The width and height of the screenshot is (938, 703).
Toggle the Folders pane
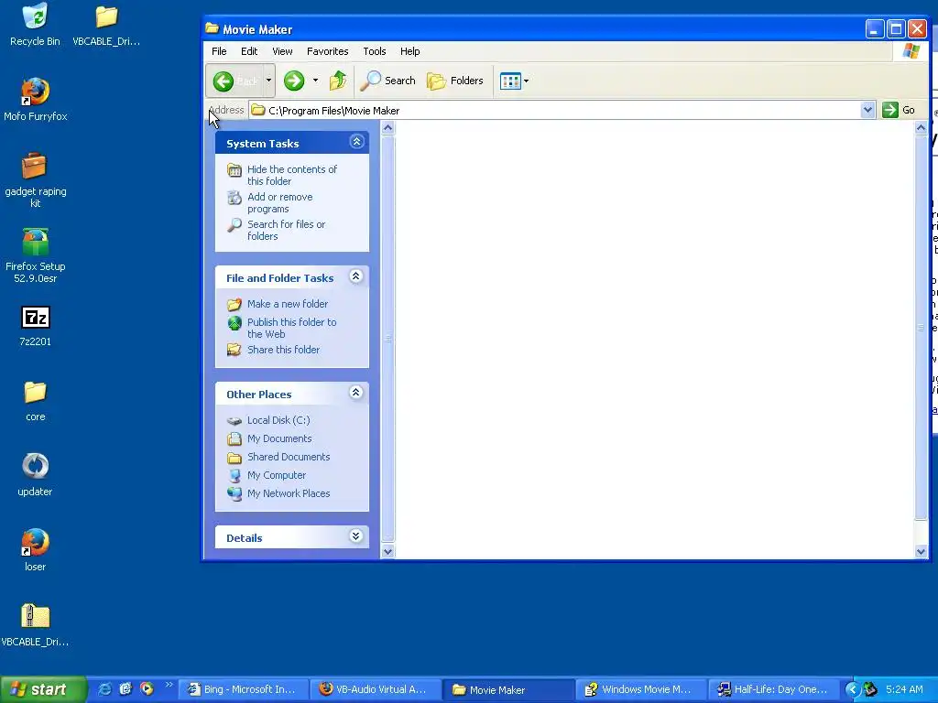click(x=454, y=81)
